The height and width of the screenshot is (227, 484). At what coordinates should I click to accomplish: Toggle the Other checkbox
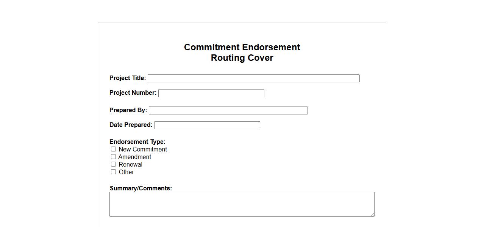click(x=113, y=172)
